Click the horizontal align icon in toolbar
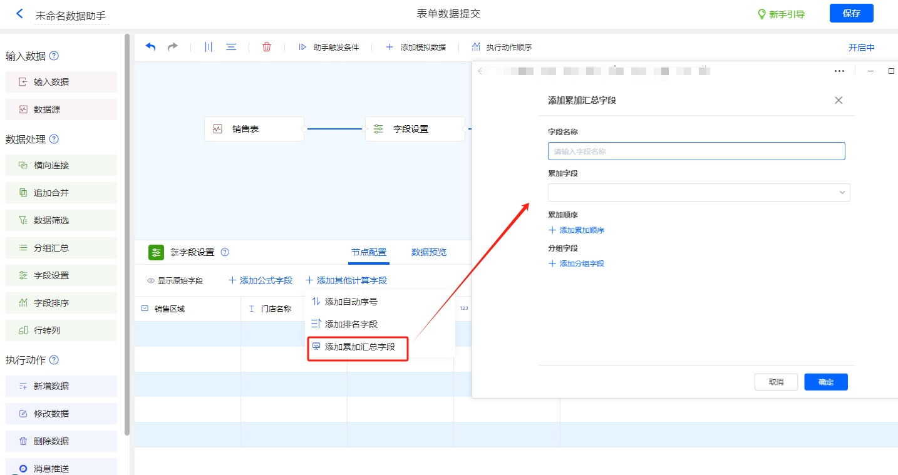Image resolution: width=898 pixels, height=475 pixels. 231,47
